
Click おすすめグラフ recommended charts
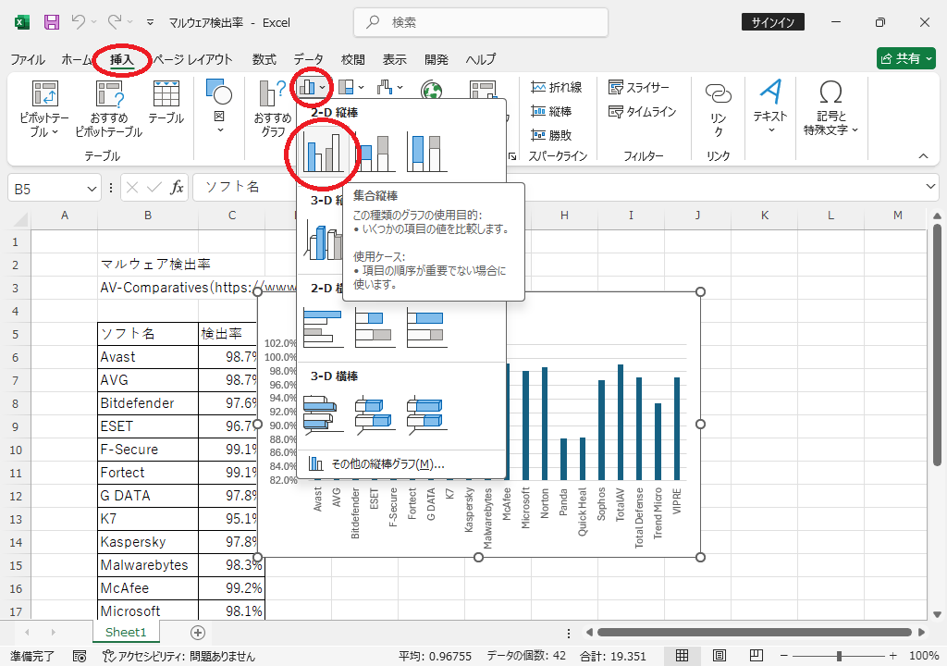273,109
